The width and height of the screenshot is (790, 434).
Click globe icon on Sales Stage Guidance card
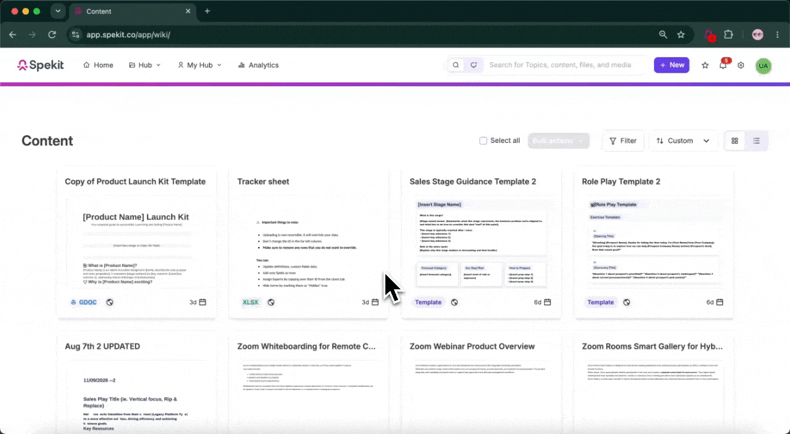(x=455, y=302)
